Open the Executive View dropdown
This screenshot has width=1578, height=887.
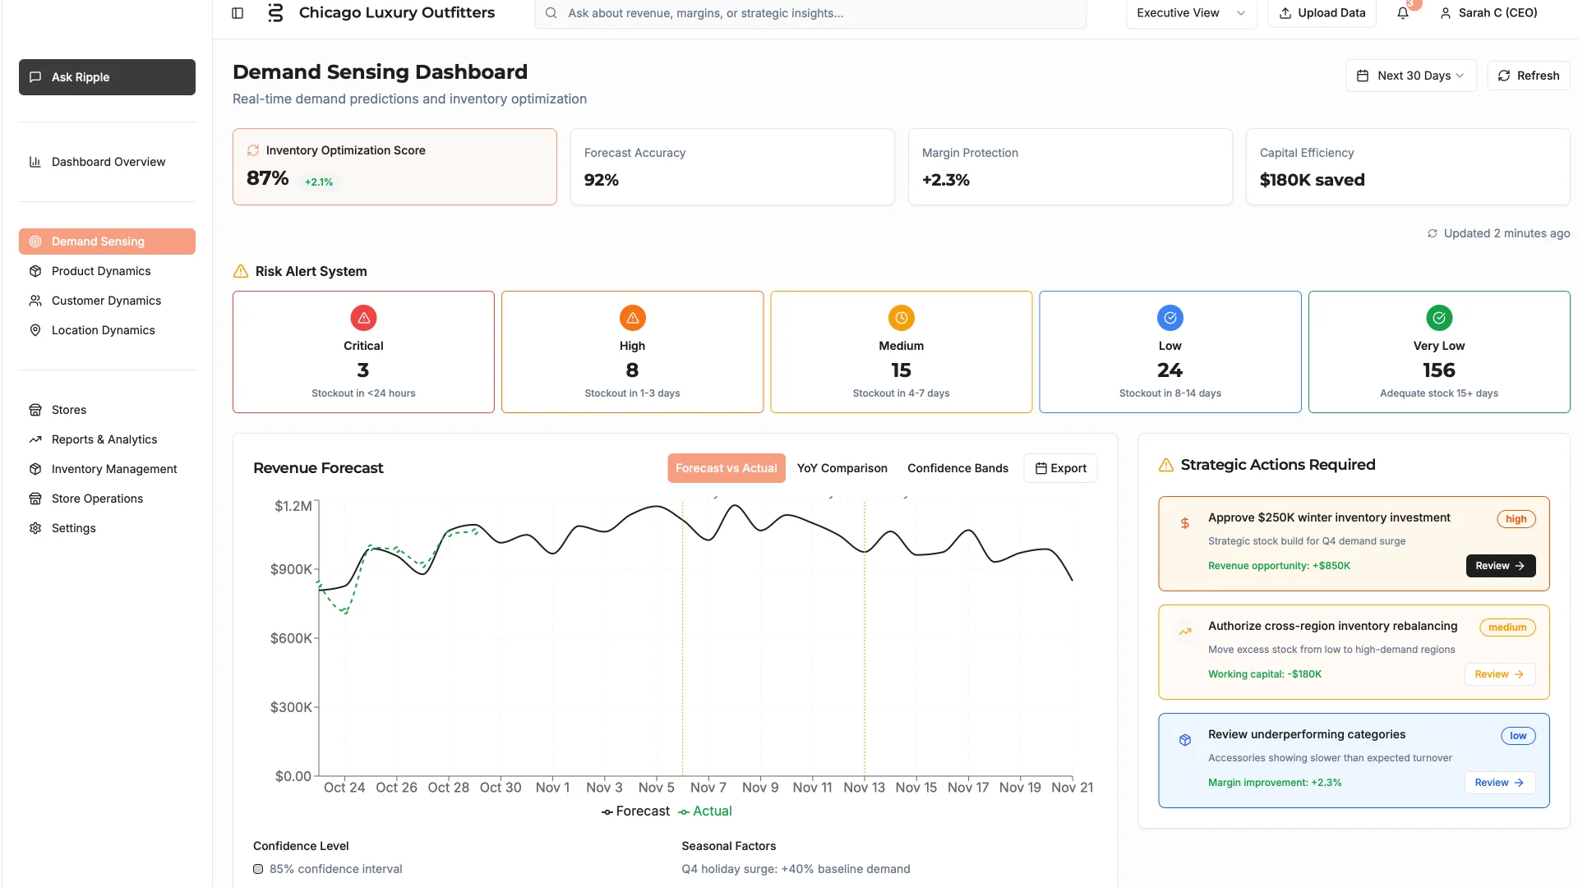[x=1190, y=13]
